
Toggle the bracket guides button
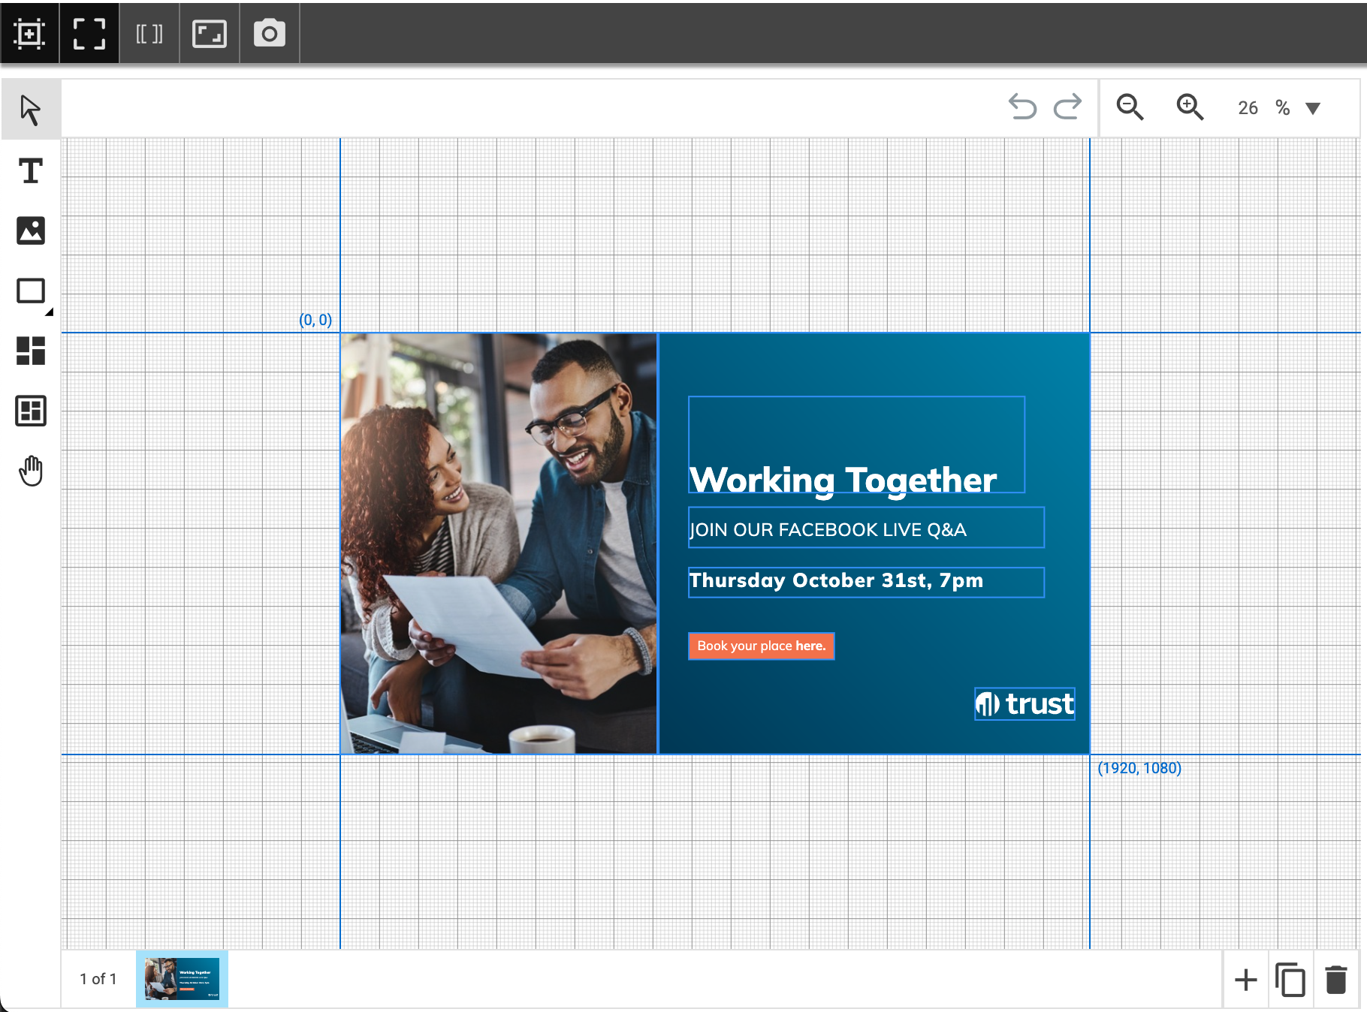tap(149, 33)
